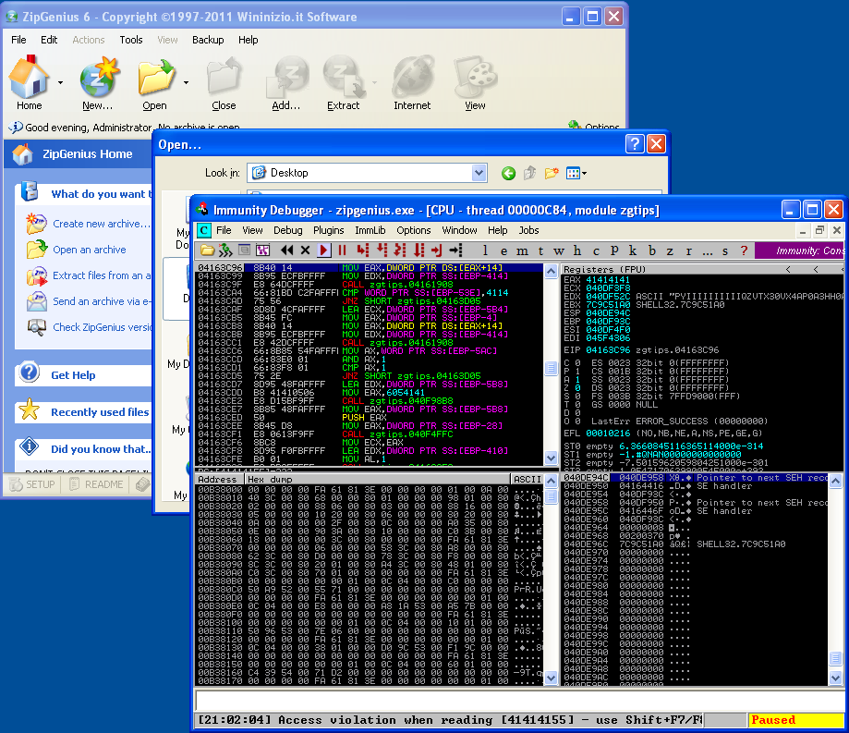Screen dimensions: 849x733
Task: Click the Trace into icon in debugger toolbar
Action: pos(400,250)
